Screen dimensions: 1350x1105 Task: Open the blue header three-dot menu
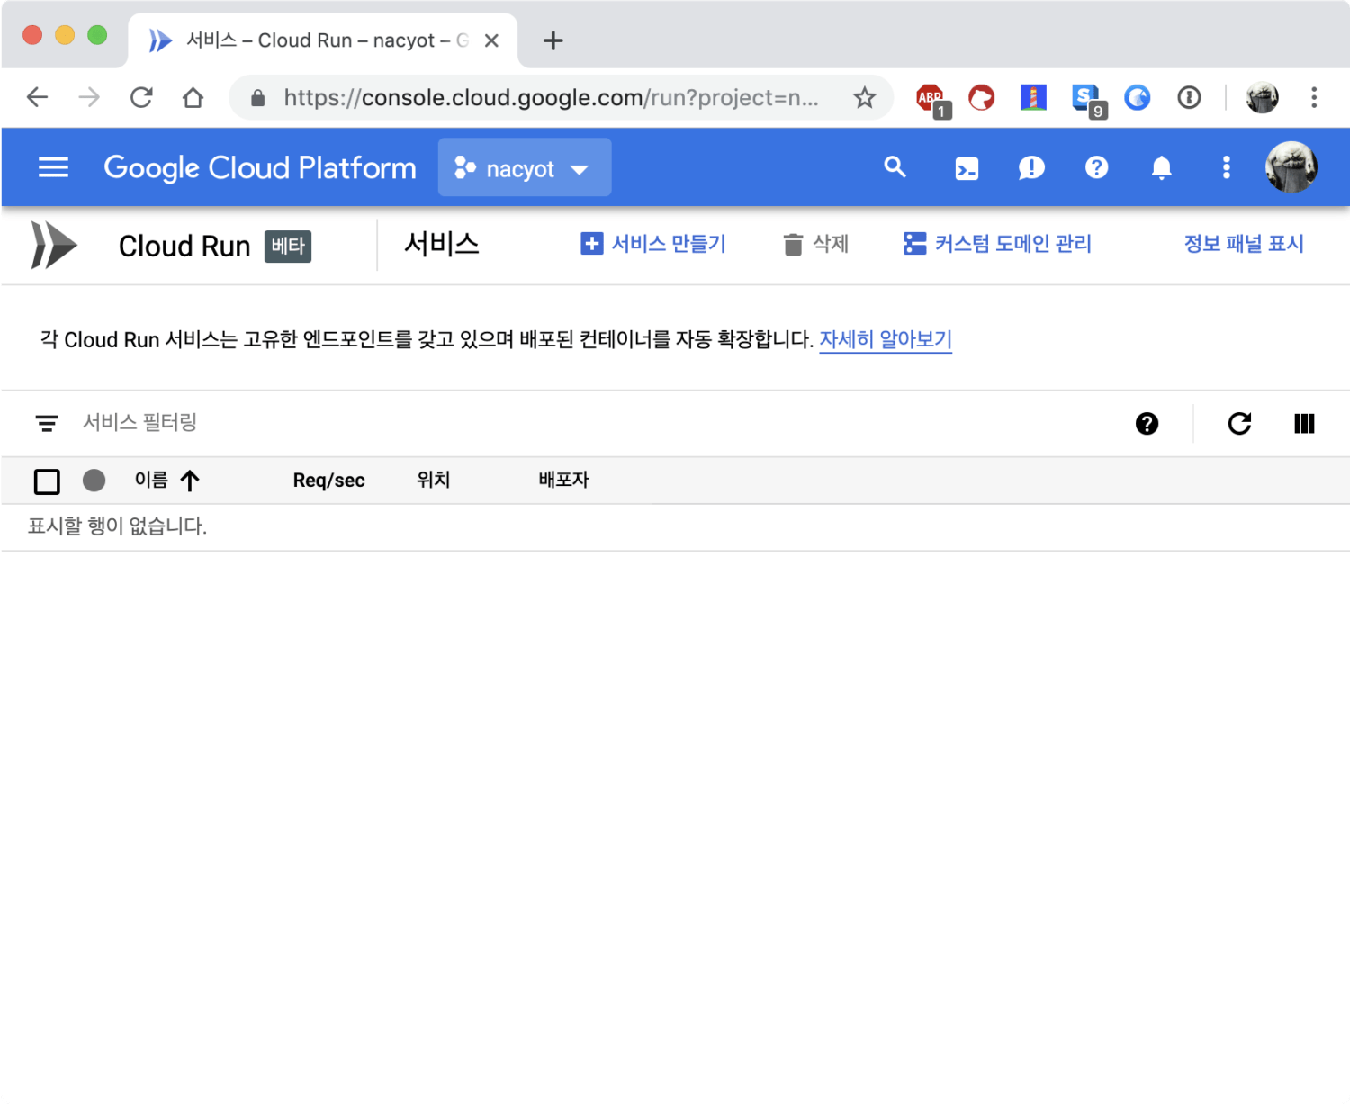point(1226,167)
